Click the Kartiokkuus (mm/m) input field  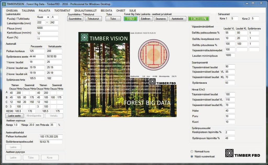[x=48, y=33]
